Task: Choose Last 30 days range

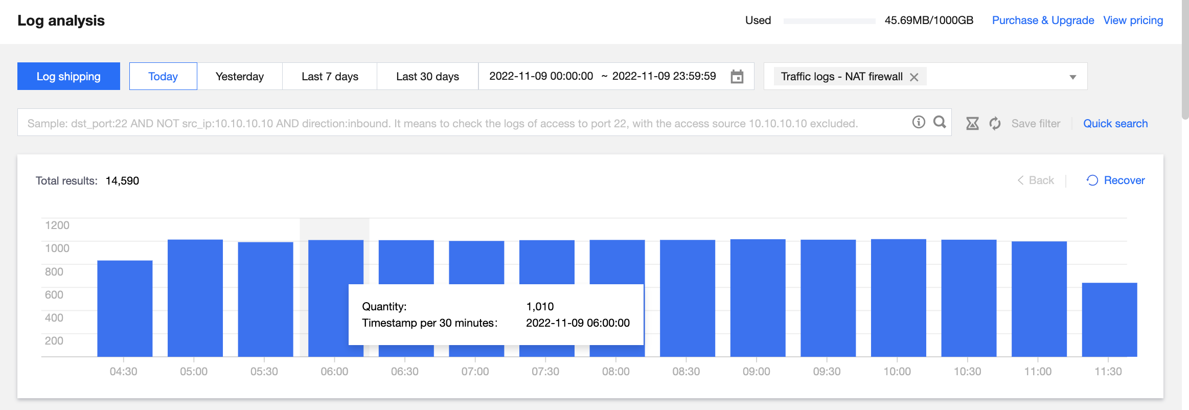Action: pyautogui.click(x=427, y=76)
